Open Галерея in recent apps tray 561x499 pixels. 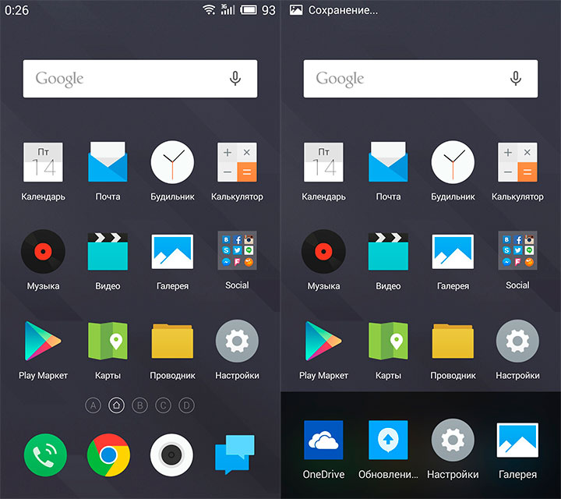click(517, 441)
